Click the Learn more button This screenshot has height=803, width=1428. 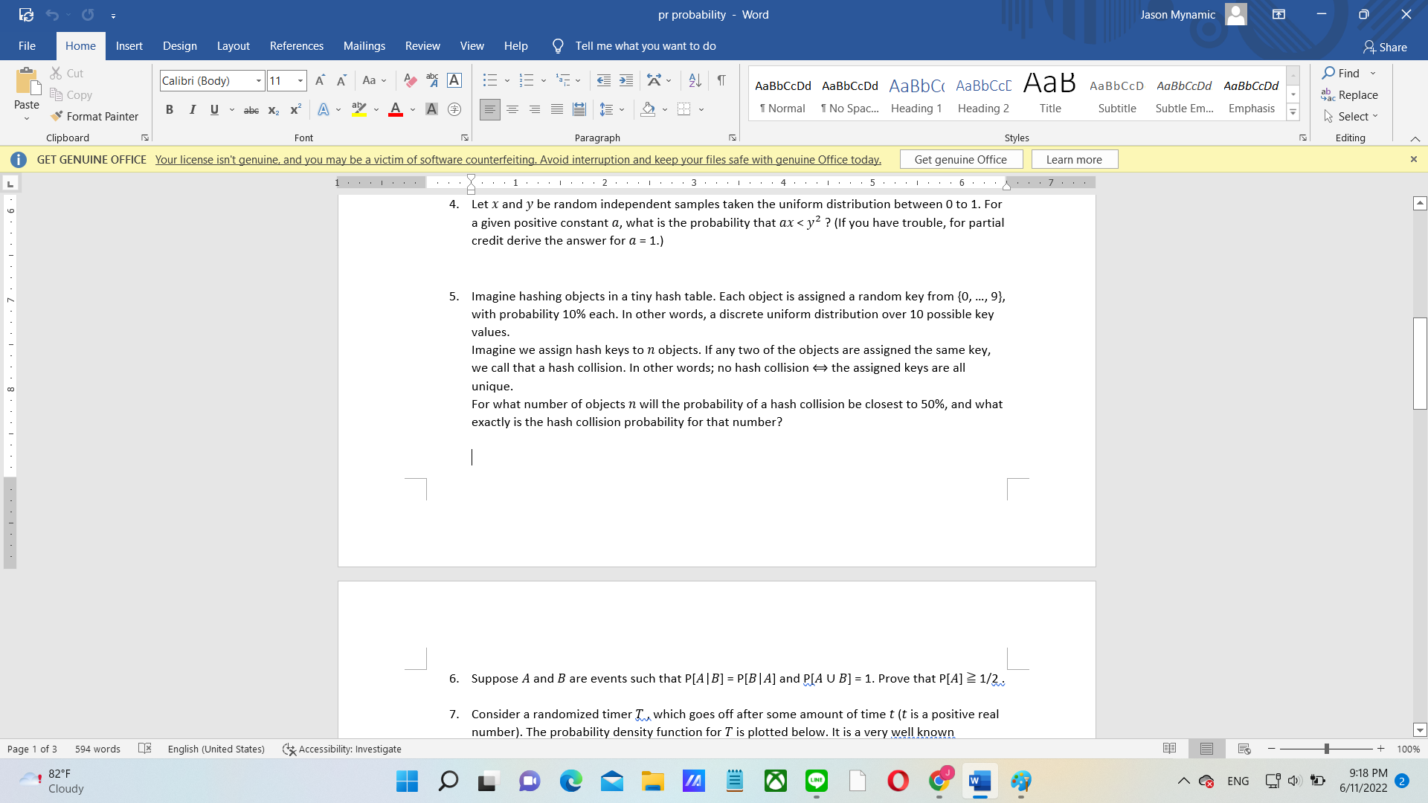1073,159
